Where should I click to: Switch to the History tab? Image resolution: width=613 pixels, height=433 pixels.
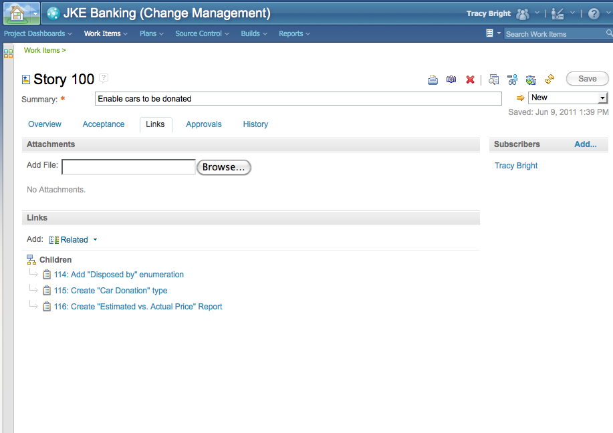coord(255,124)
